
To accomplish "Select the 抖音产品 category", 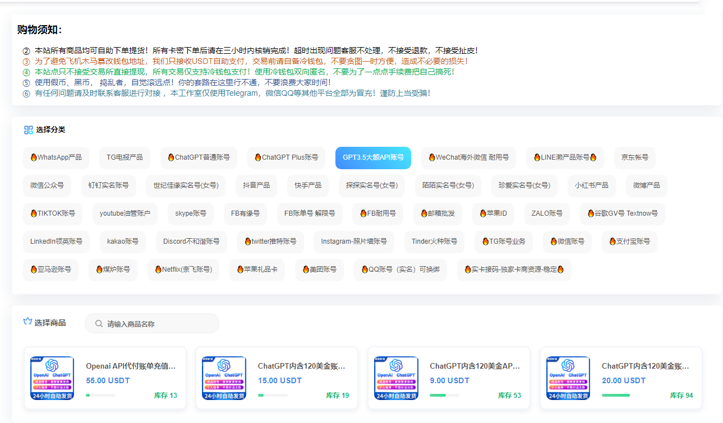I will 256,186.
